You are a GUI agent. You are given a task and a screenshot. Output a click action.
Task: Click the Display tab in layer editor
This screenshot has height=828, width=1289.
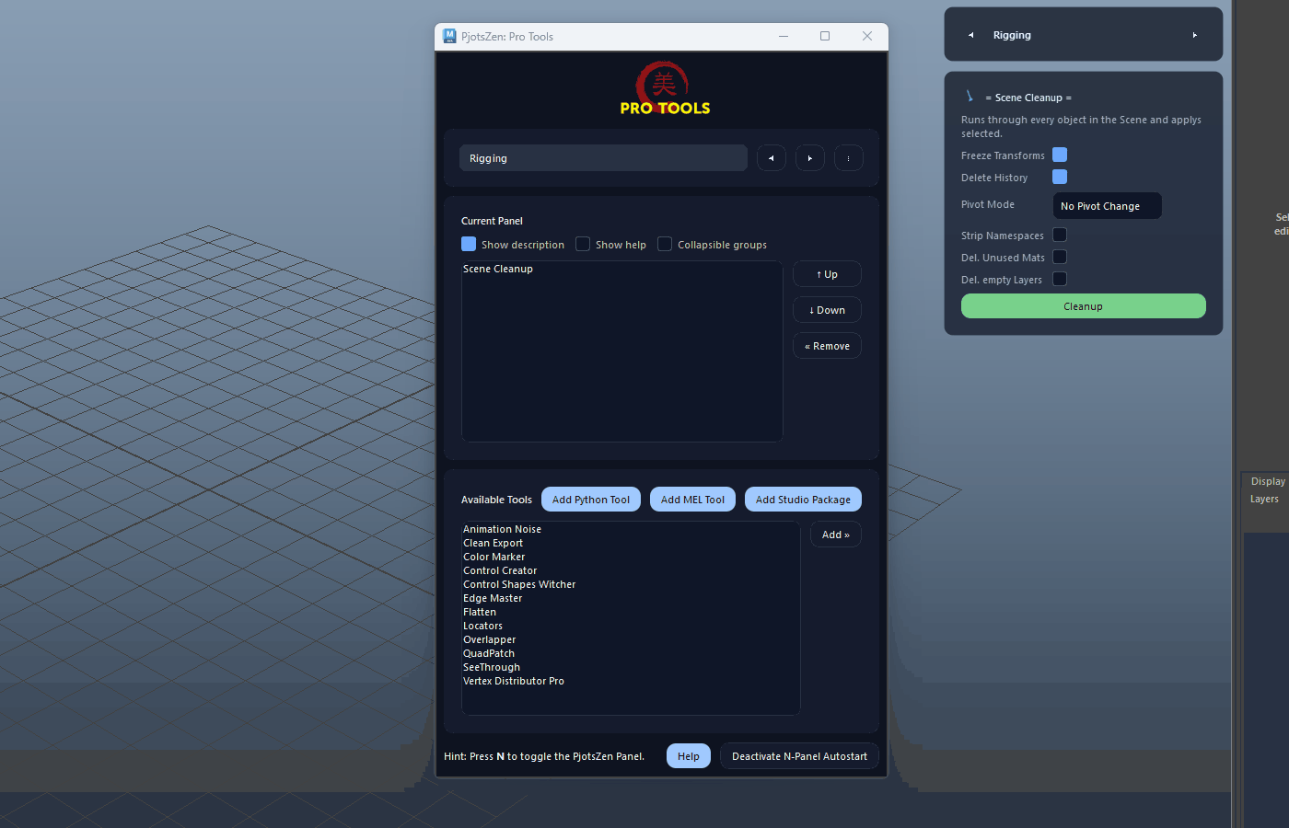1267,481
